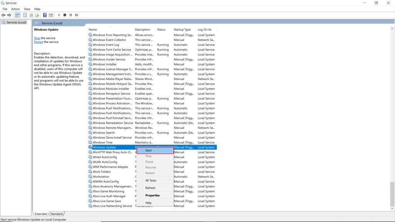
Task: Click the Back arrow toolbar icon
Action: coord(3,15)
